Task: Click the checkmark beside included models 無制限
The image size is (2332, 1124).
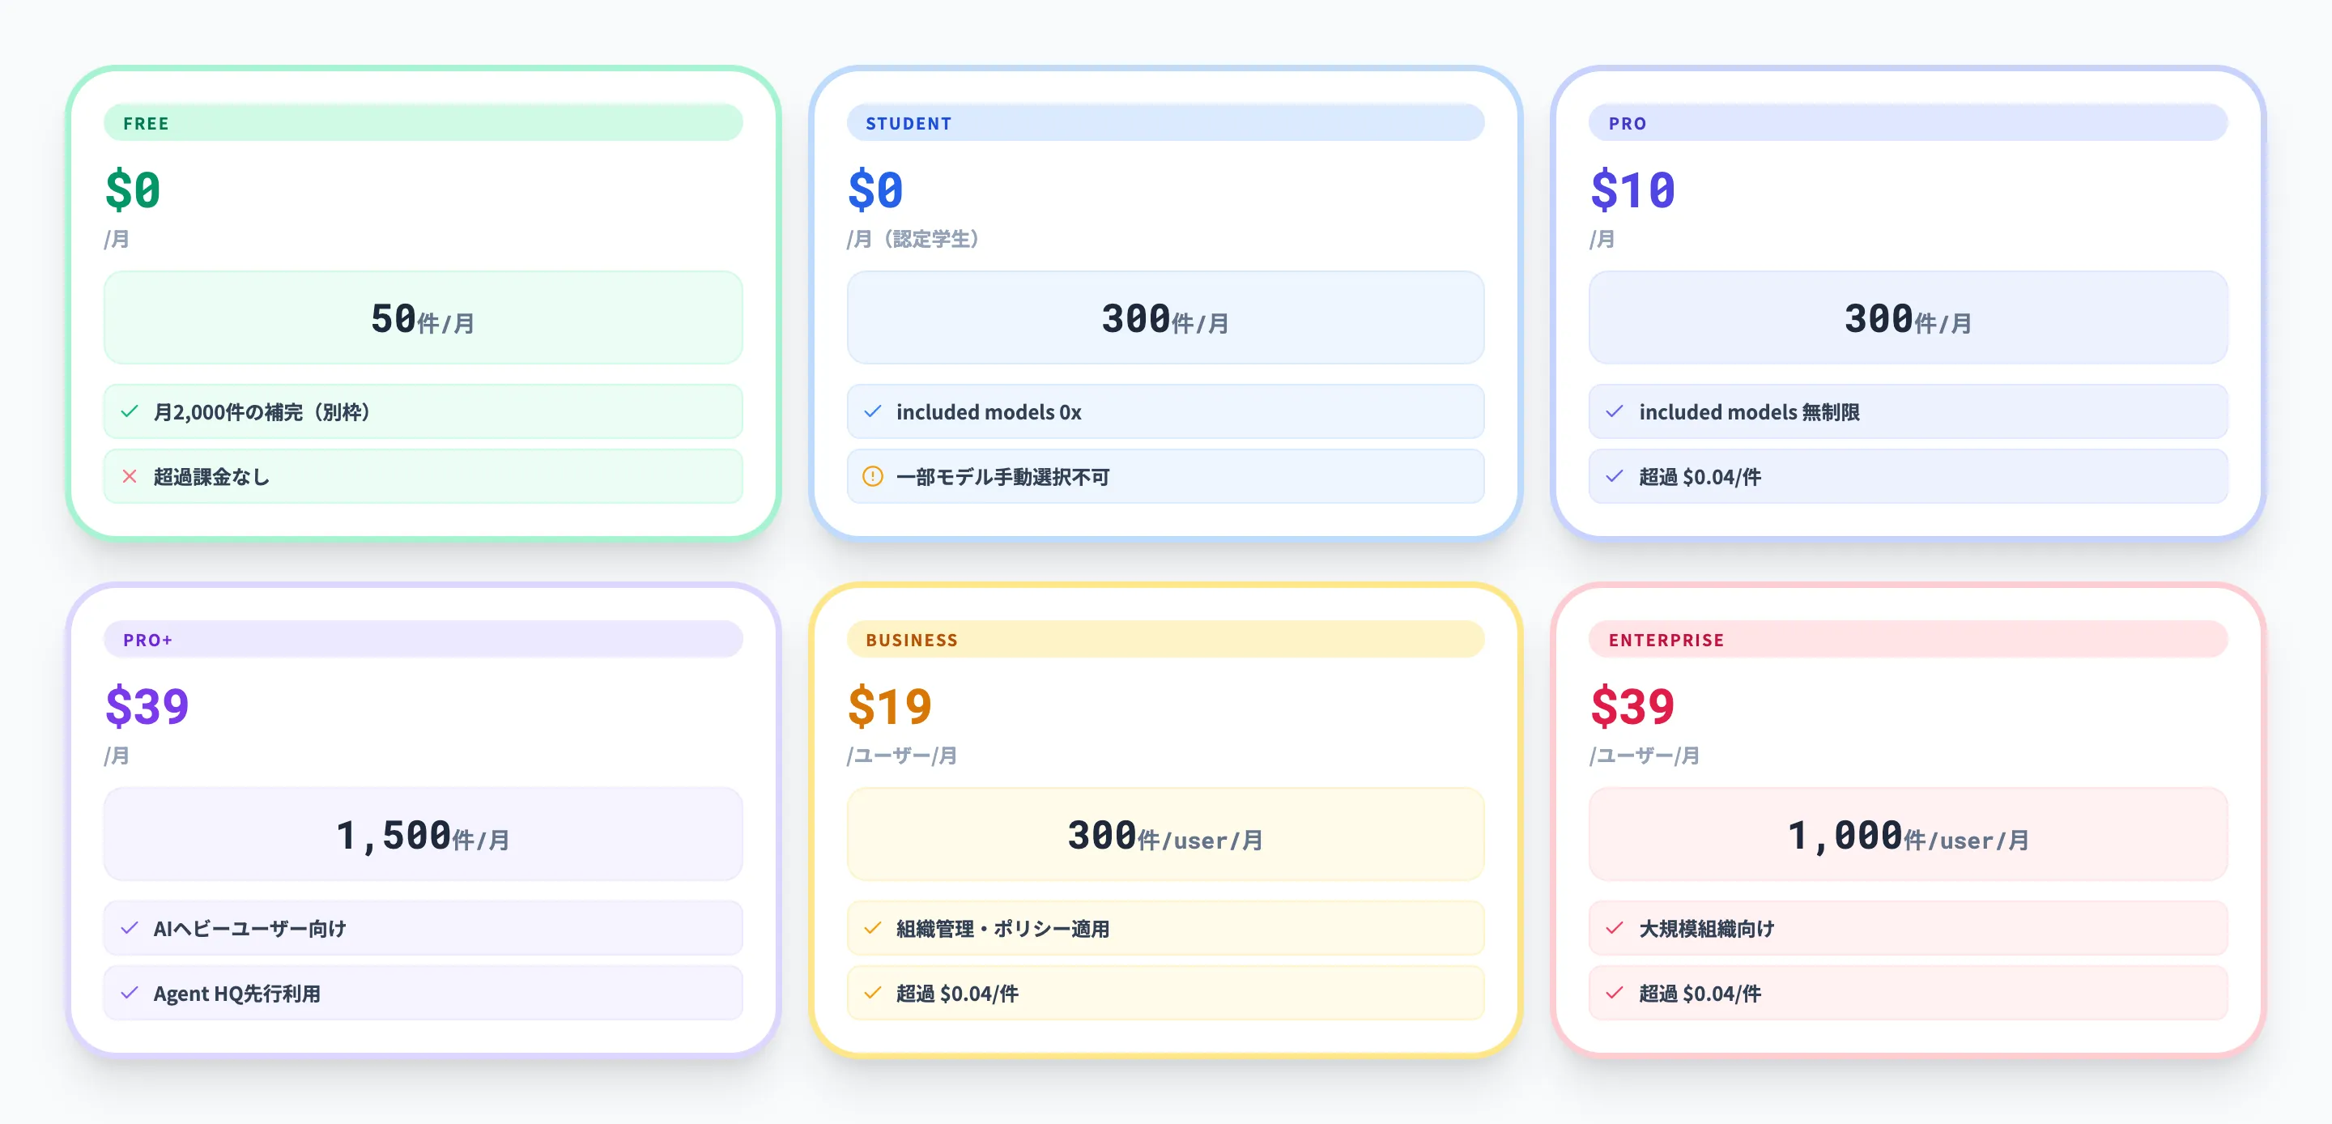Action: (x=1614, y=411)
